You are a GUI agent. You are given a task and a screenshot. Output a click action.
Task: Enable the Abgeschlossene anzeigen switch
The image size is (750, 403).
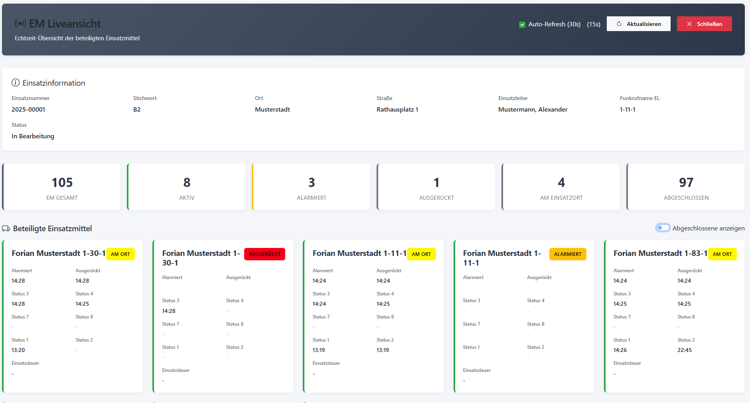663,228
